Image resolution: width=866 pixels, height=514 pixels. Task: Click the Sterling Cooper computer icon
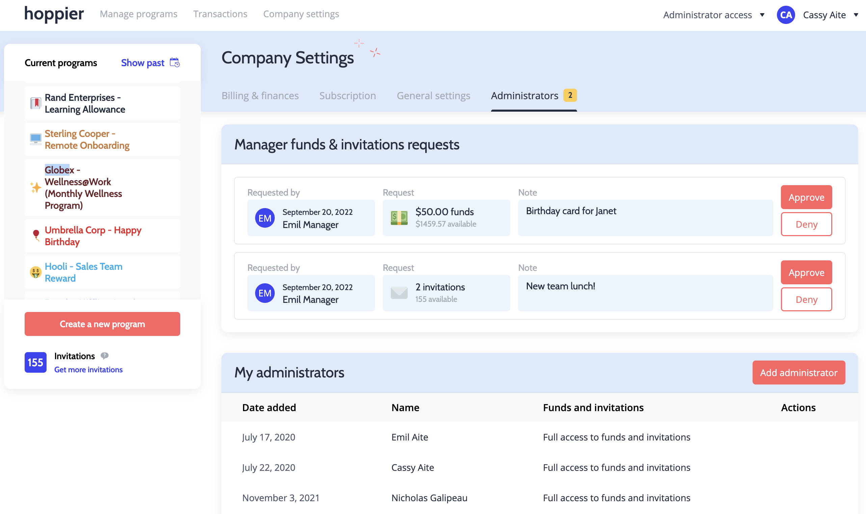pos(35,139)
